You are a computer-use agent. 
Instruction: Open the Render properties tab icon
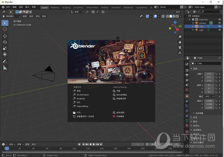(x=187, y=70)
